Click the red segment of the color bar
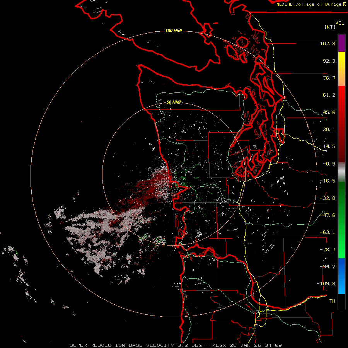Screen dimensions: 348x348 pos(341,124)
